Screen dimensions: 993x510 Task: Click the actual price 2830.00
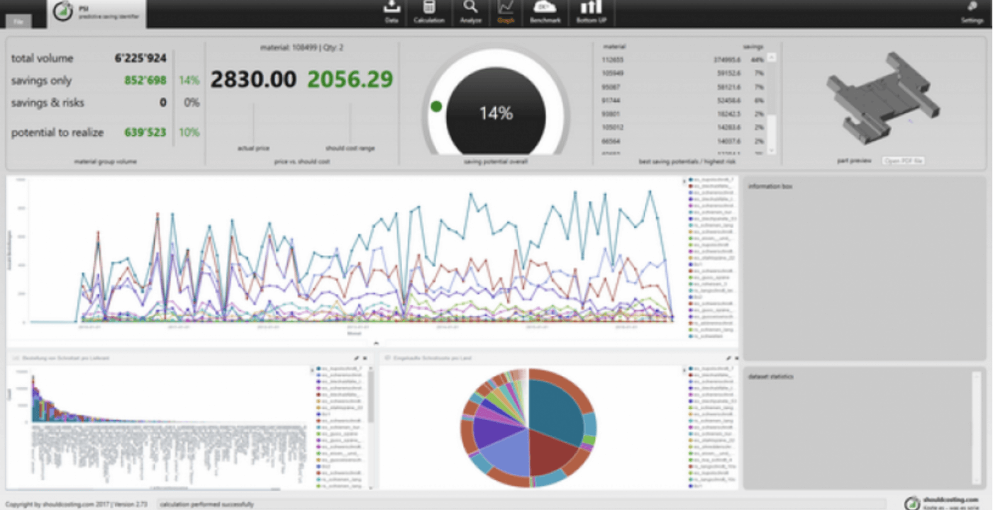253,79
